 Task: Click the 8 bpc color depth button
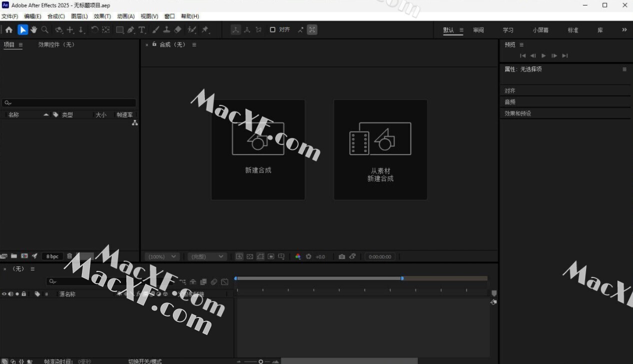coord(52,256)
